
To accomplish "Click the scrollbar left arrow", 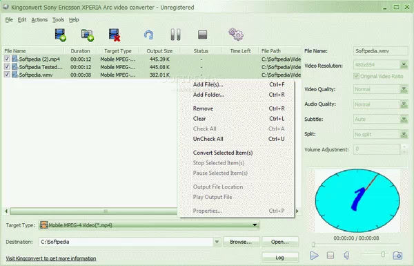I will pyautogui.click(x=6, y=211).
